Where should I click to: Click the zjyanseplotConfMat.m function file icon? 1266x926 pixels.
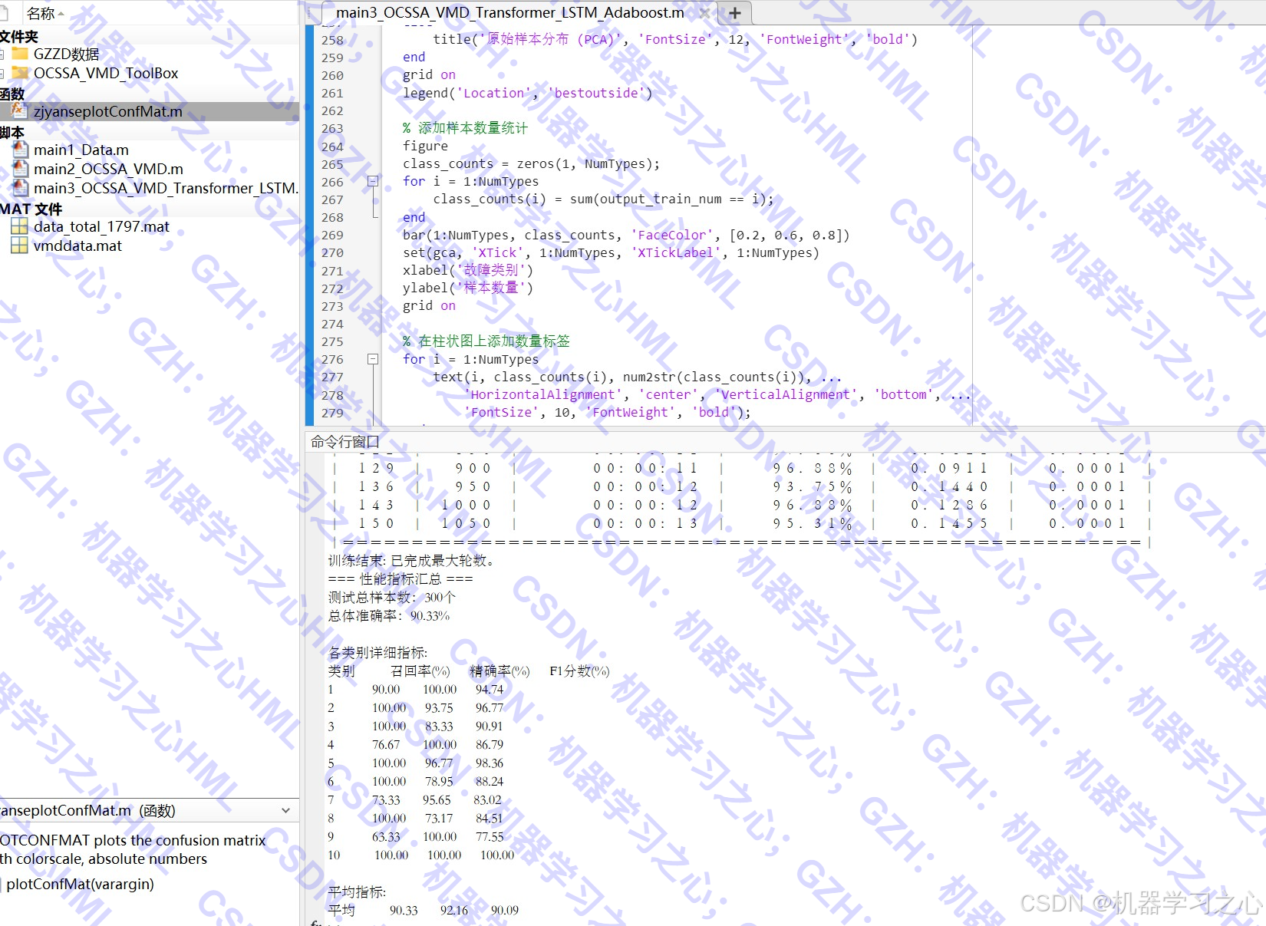tap(20, 111)
